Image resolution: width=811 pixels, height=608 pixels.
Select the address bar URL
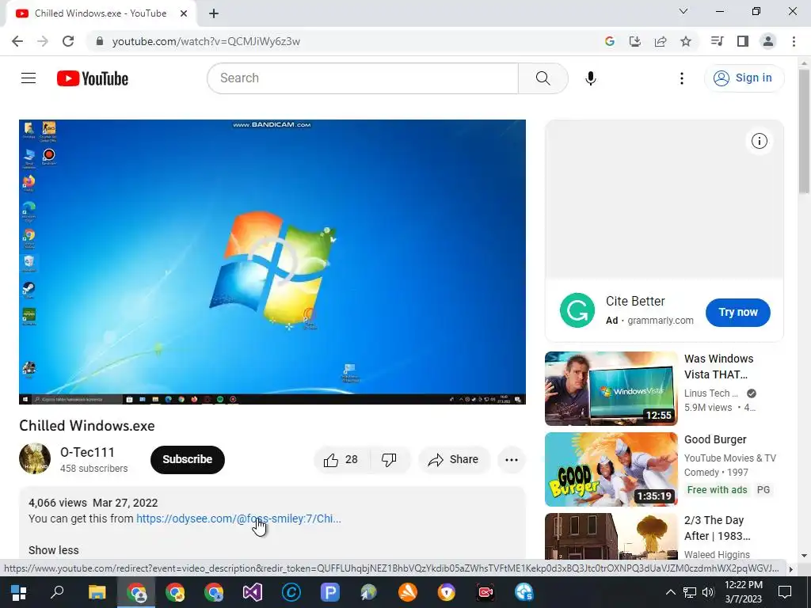[206, 41]
